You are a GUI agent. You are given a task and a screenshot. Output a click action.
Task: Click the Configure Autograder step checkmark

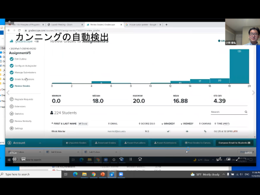pyautogui.click(x=11, y=66)
